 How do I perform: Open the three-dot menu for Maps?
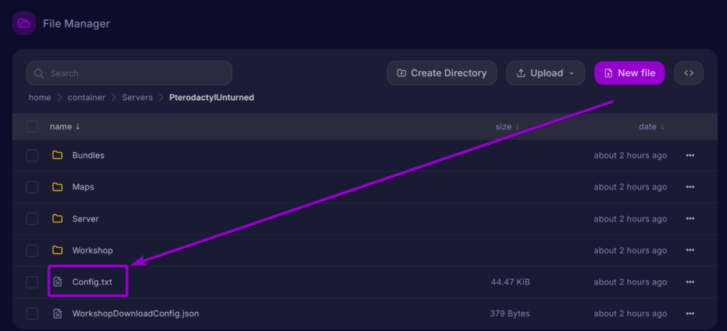point(690,187)
